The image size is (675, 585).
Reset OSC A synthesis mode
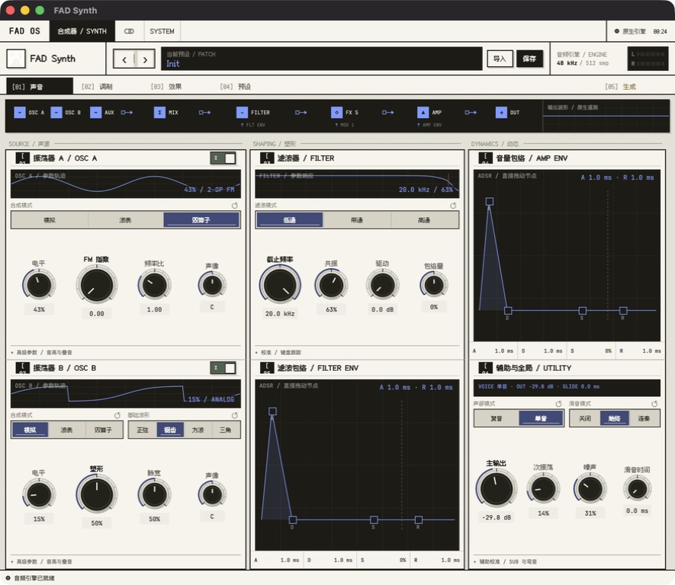tap(235, 206)
